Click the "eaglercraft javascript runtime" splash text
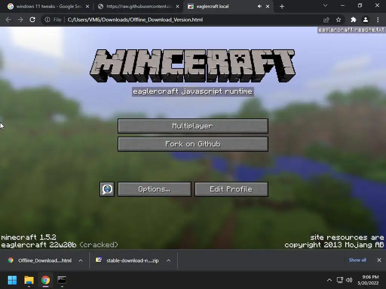The width and height of the screenshot is (386, 289). tap(193, 92)
